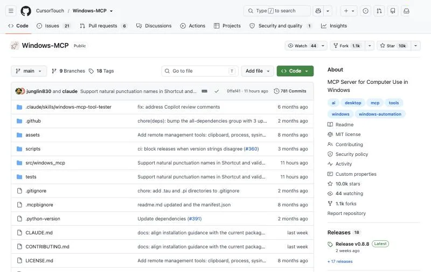Expand the Add file dropdown

pos(258,71)
